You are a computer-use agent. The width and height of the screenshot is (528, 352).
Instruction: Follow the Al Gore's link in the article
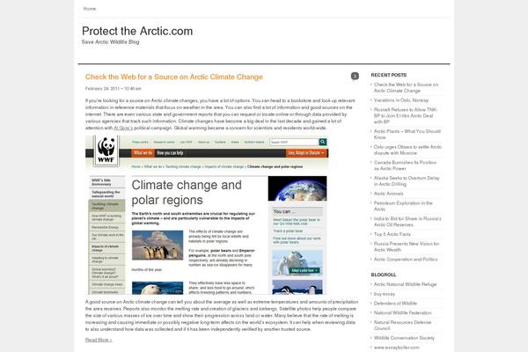click(x=123, y=128)
